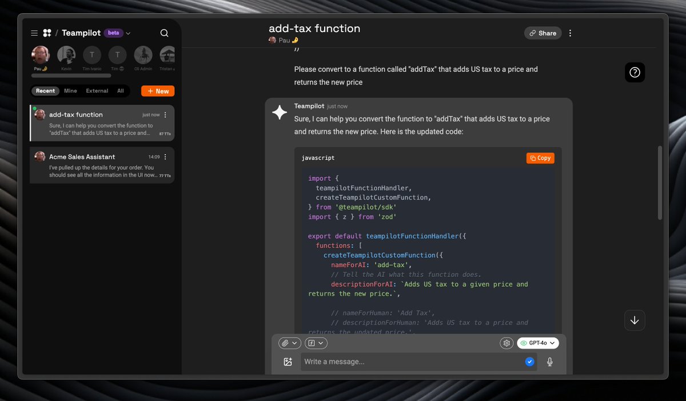Open chat settings gear icon
686x401 pixels.
click(x=506, y=343)
